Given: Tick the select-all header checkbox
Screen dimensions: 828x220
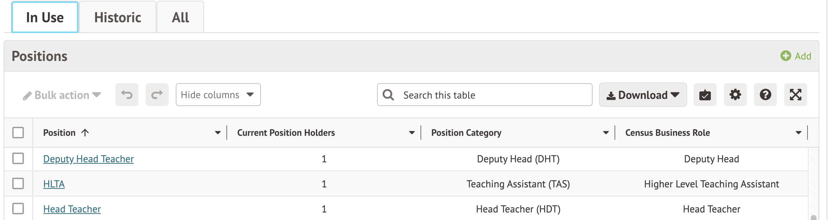Looking at the screenshot, I should (18, 133).
